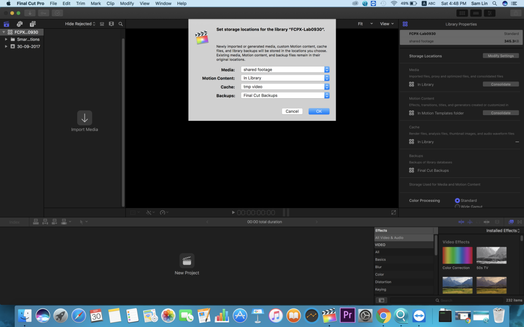Collapse the FCPX…0930 library disclosure triangle
The height and width of the screenshot is (327, 524).
pos(4,32)
